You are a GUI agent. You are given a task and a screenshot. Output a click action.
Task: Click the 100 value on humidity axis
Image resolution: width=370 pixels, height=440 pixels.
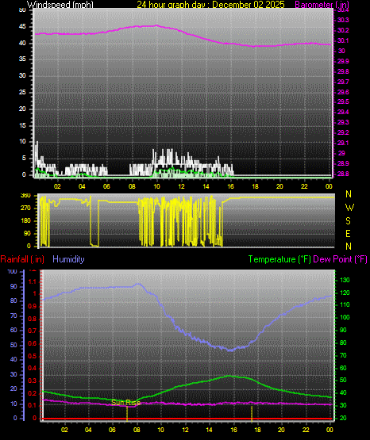coord(13,271)
